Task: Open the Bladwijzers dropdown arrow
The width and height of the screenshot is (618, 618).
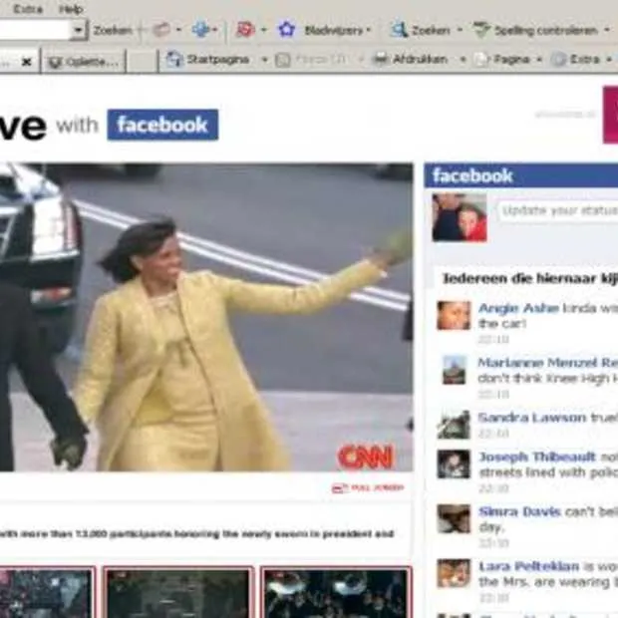Action: (x=369, y=30)
